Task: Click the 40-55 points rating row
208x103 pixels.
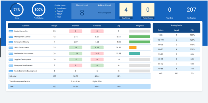Action: [177, 69]
